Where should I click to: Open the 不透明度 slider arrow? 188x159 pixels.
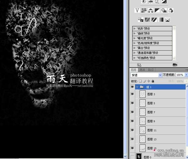click(x=186, y=75)
